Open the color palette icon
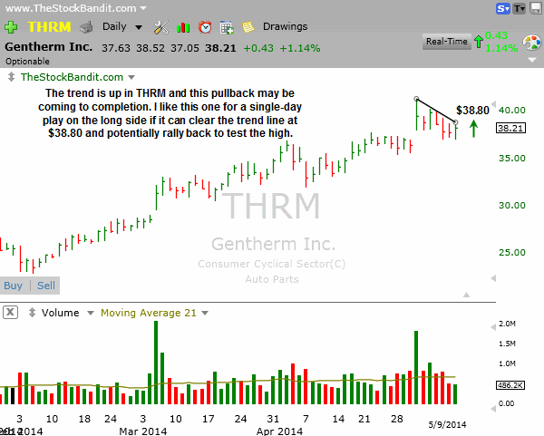544x436 pixels. pos(531,43)
